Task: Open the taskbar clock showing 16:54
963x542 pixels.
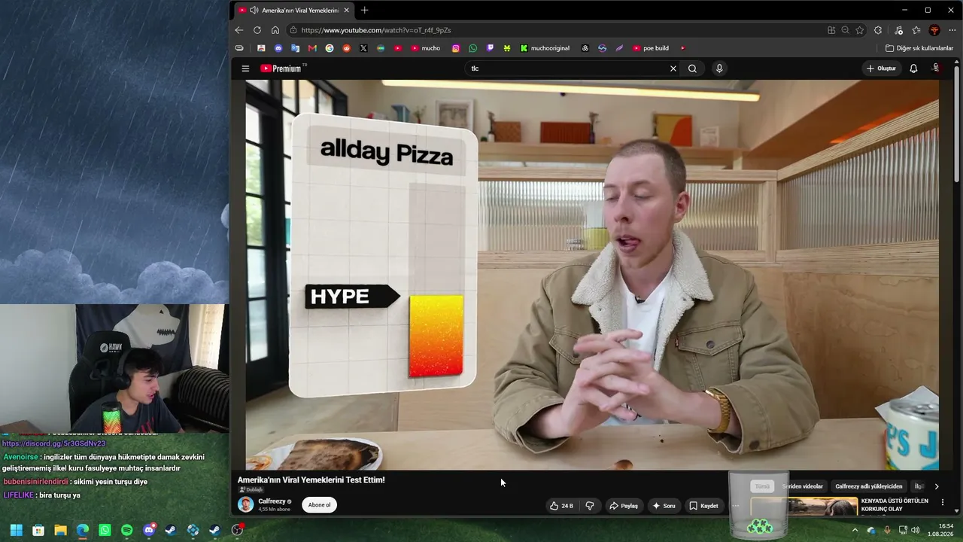Action: [941, 530]
